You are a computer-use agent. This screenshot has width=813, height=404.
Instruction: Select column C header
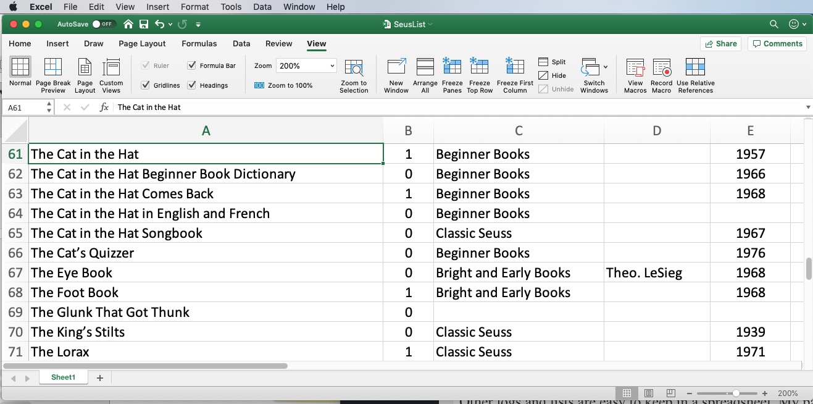tap(519, 130)
